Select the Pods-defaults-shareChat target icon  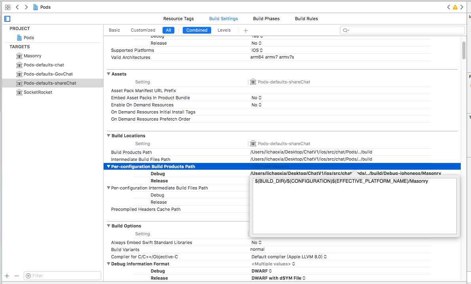[x=19, y=83]
